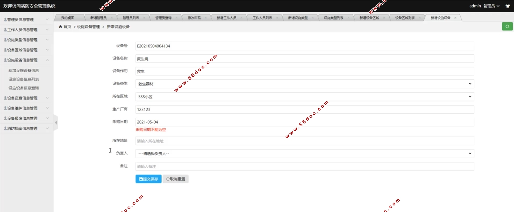The width and height of the screenshot is (514, 212).
Task: Switch to the 管理员查询 tab
Action: (163, 18)
